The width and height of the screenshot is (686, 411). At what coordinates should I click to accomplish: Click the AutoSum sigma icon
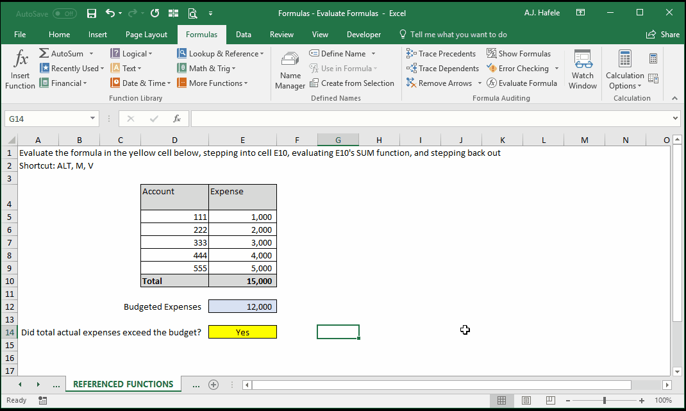[x=44, y=53]
